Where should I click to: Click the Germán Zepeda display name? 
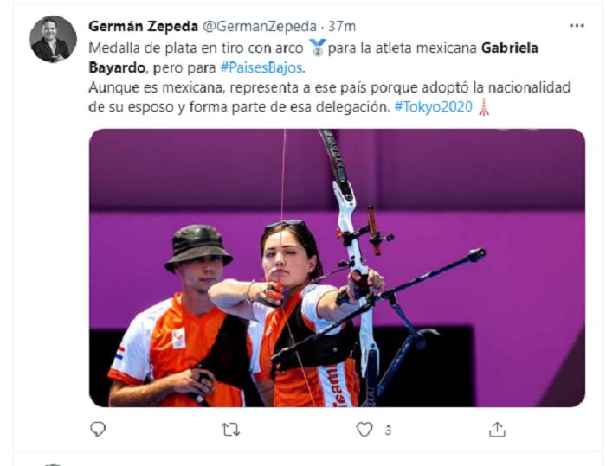click(144, 26)
